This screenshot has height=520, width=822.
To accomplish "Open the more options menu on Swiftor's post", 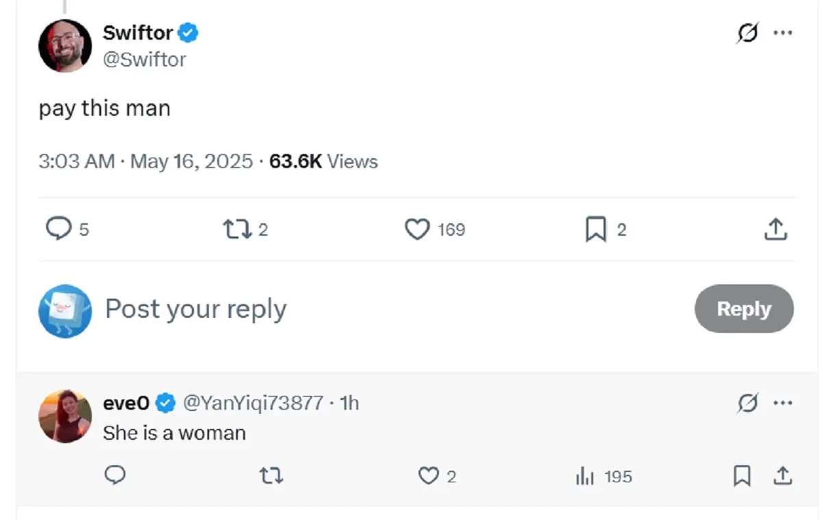I will tap(782, 33).
